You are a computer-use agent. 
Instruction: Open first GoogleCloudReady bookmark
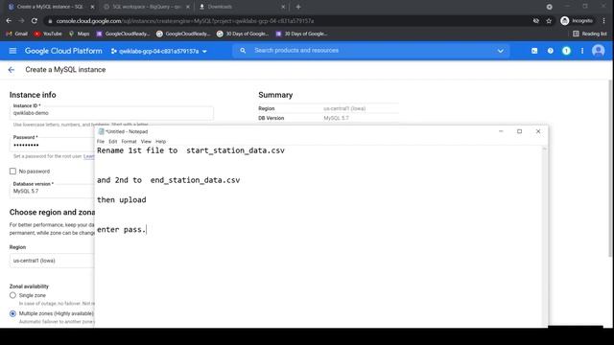[x=123, y=34]
